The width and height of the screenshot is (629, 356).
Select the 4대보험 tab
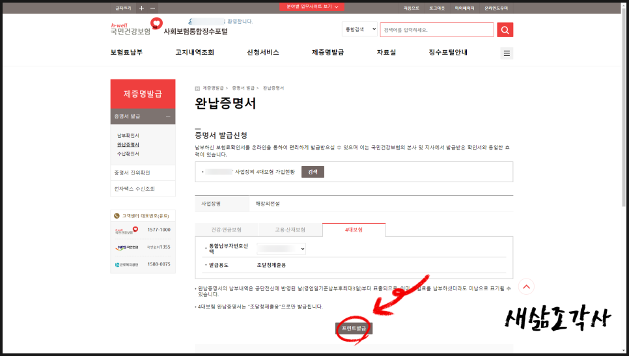[x=354, y=230]
